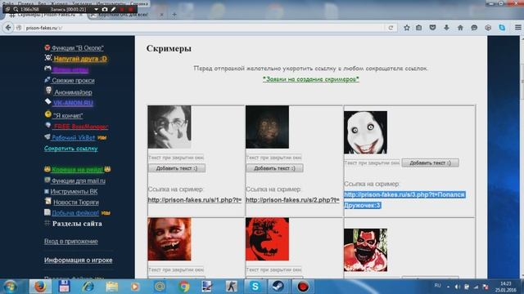Open the Справка menu

pyautogui.click(x=139, y=3)
